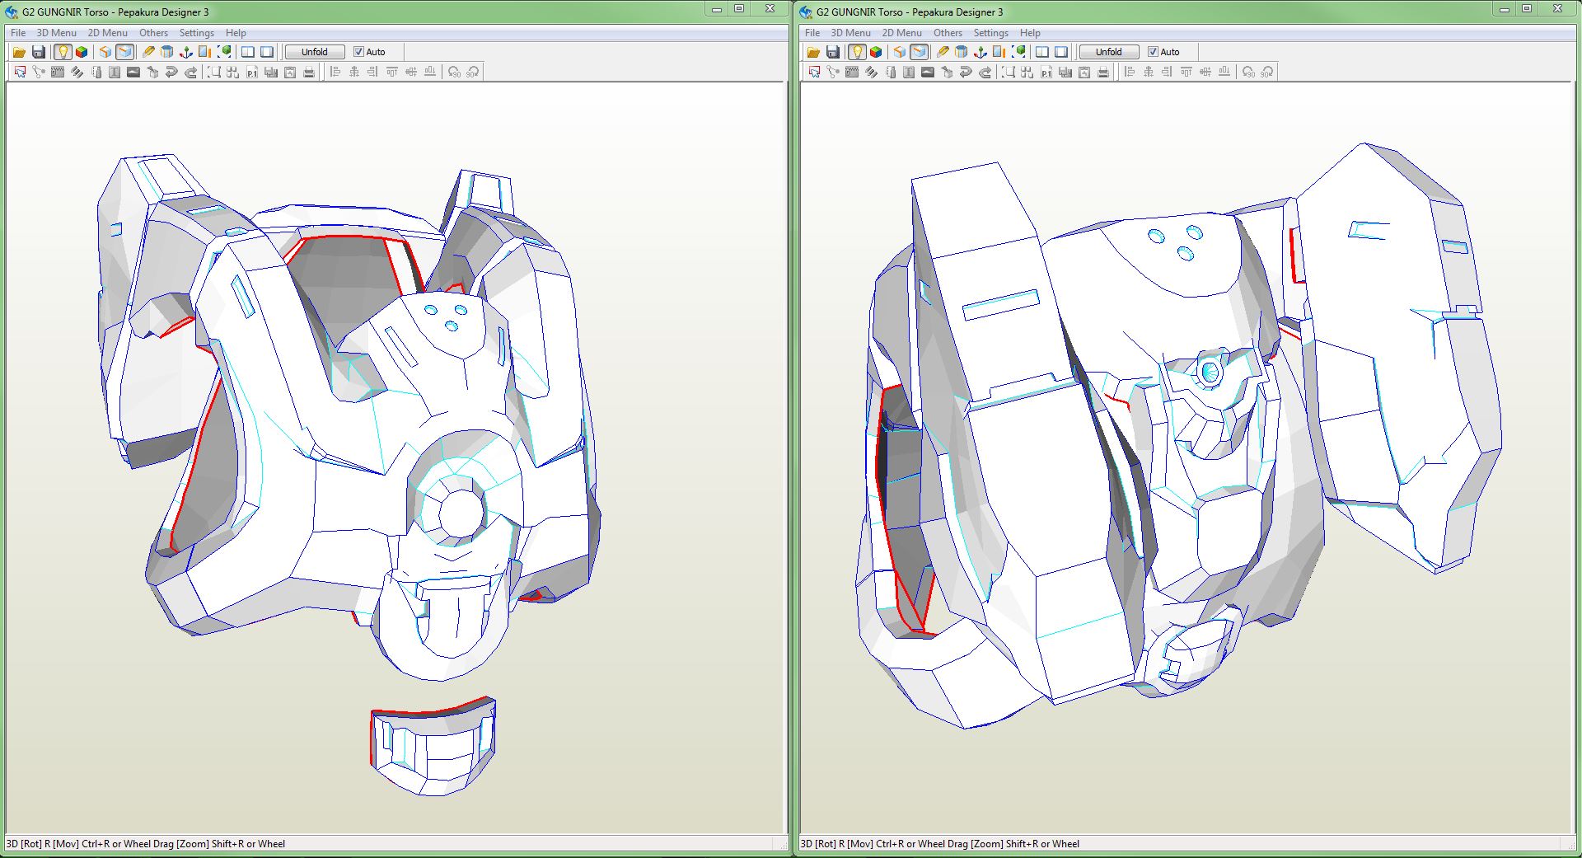Open File menu in left window
Image resolution: width=1582 pixels, height=858 pixels.
click(x=18, y=33)
